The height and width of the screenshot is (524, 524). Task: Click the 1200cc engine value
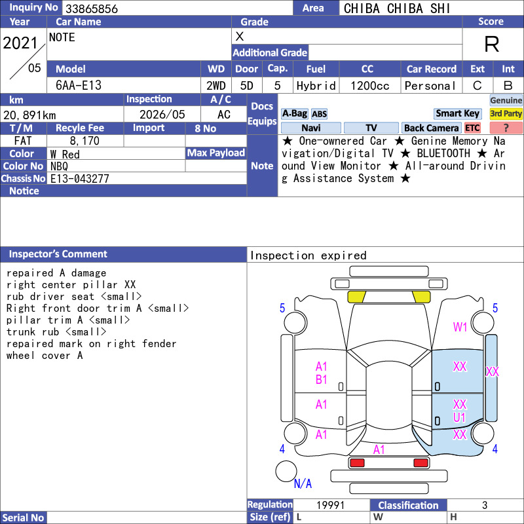pyautogui.click(x=369, y=86)
